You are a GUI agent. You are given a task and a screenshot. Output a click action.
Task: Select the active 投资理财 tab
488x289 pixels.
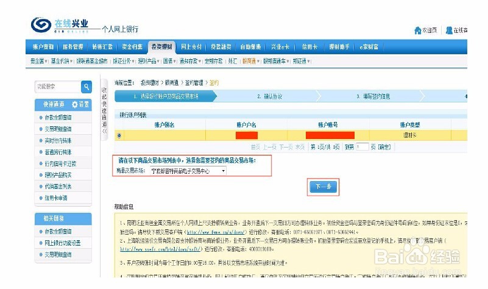(x=161, y=47)
